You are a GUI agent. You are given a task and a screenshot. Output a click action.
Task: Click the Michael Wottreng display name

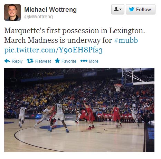pyautogui.click(x=50, y=10)
